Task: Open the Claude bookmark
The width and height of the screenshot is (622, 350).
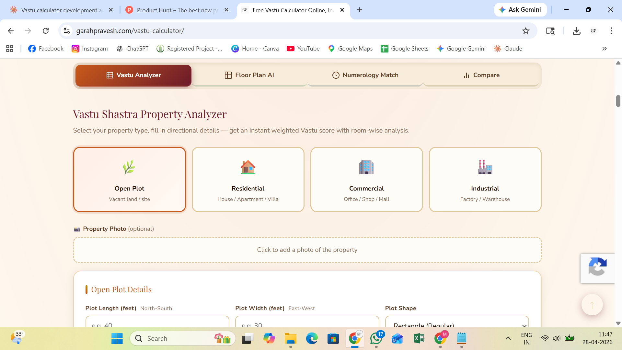Action: coord(508,49)
